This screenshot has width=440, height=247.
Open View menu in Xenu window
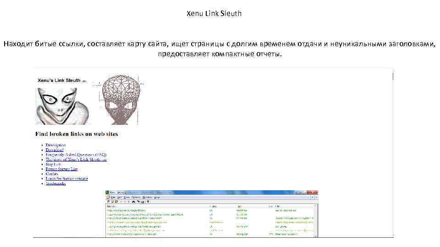click(126, 198)
